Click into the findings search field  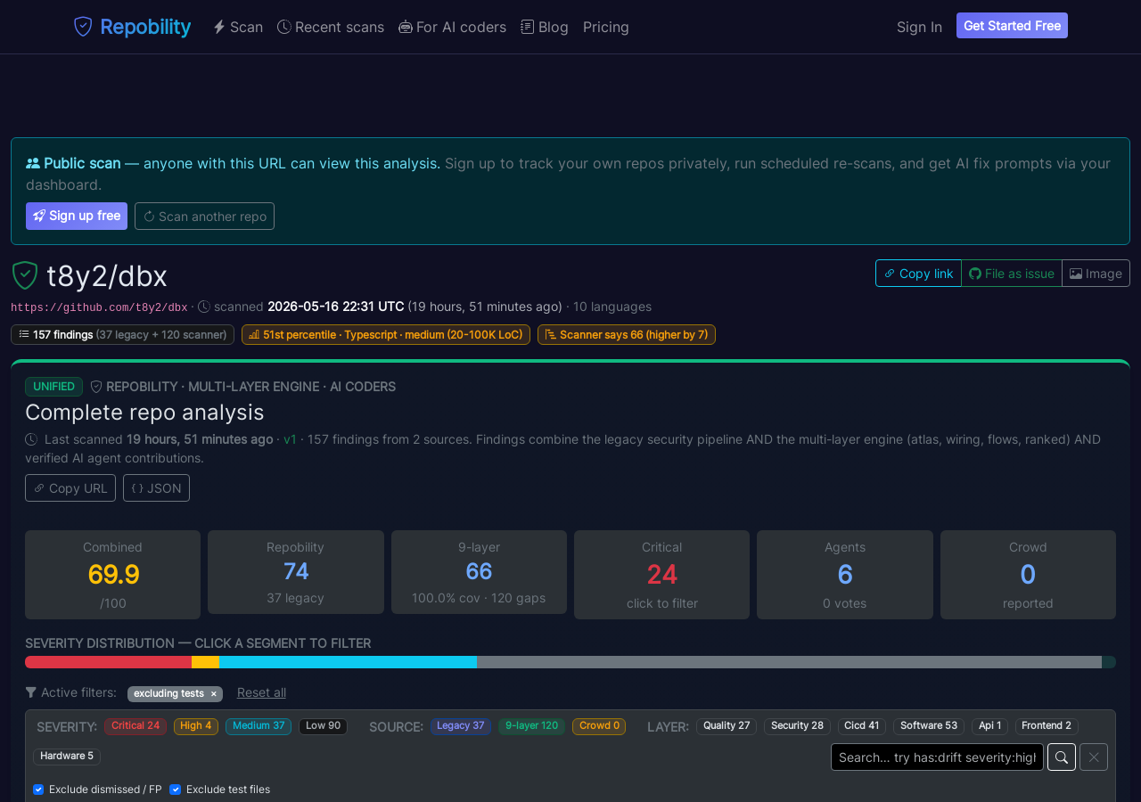tap(937, 757)
